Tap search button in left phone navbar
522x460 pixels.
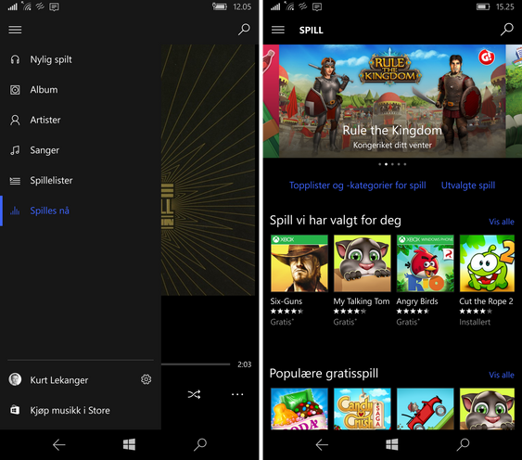coord(200,444)
